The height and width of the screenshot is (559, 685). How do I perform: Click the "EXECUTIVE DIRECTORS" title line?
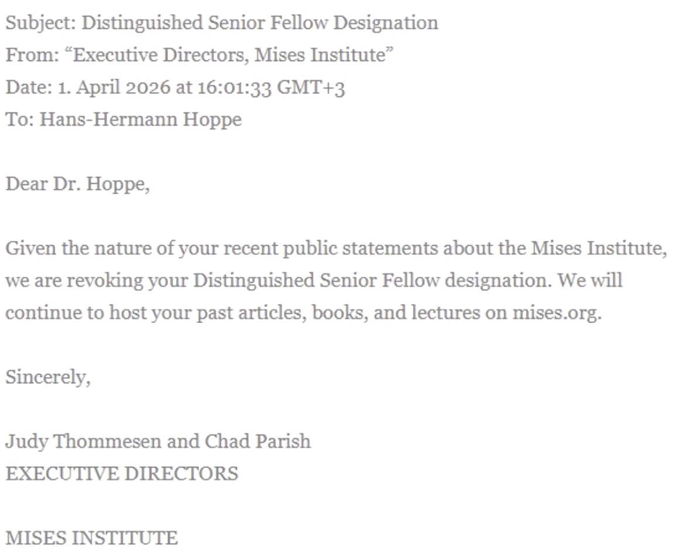(x=122, y=473)
